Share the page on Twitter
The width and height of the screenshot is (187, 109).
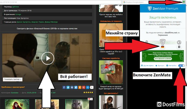[x=76, y=87]
